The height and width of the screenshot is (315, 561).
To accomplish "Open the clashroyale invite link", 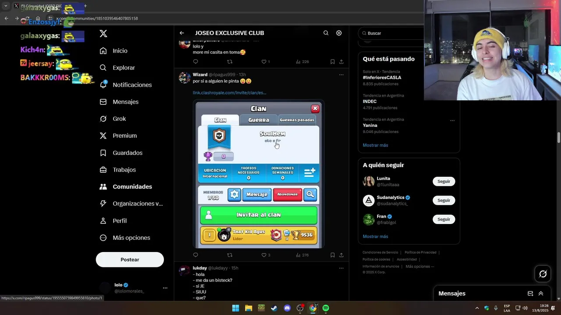I will 229,93.
